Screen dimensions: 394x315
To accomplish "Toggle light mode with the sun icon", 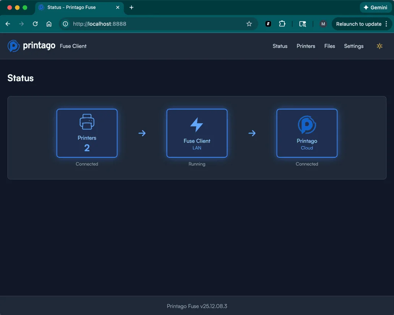I will (379, 46).
